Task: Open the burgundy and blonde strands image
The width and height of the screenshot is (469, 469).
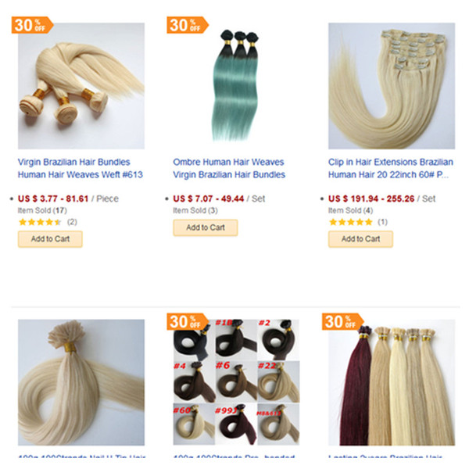Action: point(392,382)
